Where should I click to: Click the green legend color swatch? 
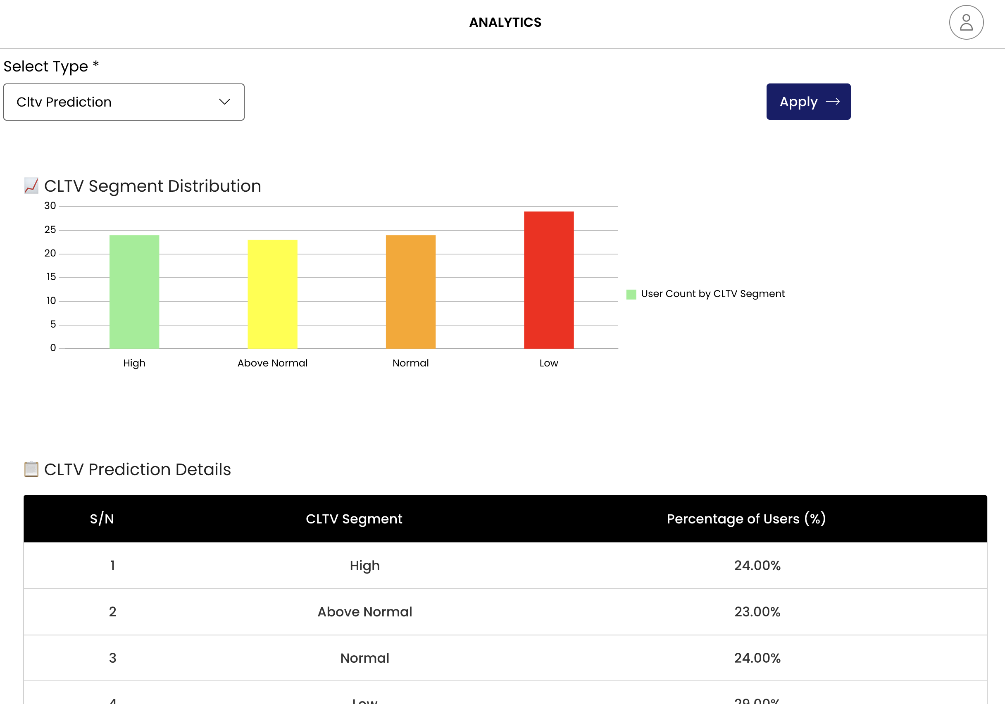click(x=631, y=295)
